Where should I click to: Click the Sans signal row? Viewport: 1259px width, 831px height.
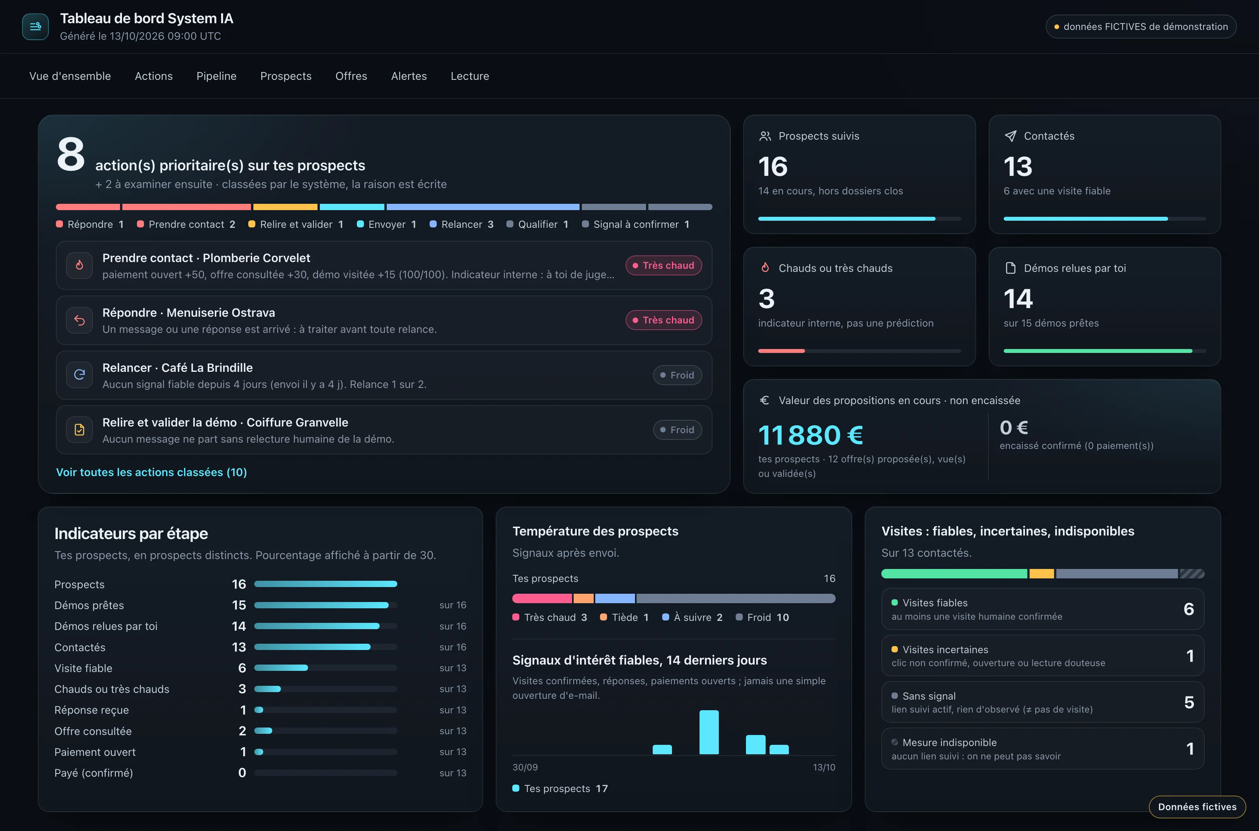coord(1043,702)
